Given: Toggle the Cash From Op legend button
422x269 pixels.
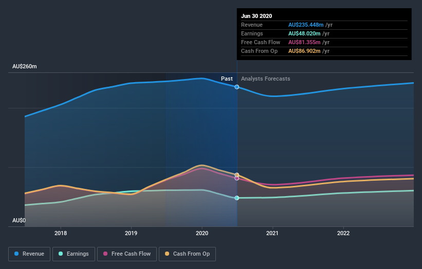Looking at the screenshot, I should 187,254.
